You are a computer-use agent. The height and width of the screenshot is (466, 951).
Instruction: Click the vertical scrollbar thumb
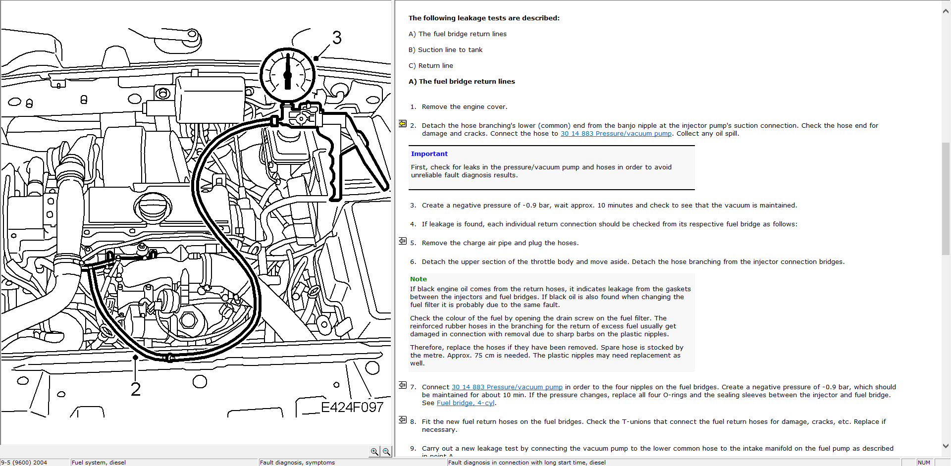[946, 198]
